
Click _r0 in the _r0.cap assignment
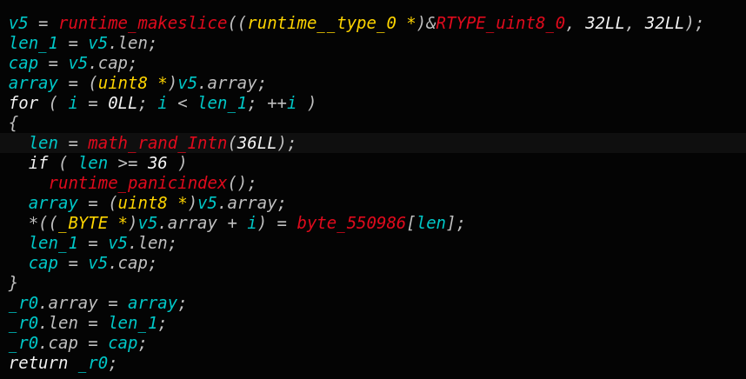coord(23,342)
